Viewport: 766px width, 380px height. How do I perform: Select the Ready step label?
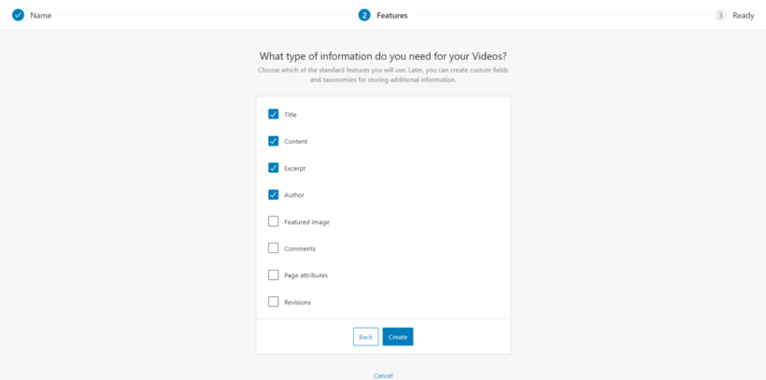pyautogui.click(x=744, y=15)
